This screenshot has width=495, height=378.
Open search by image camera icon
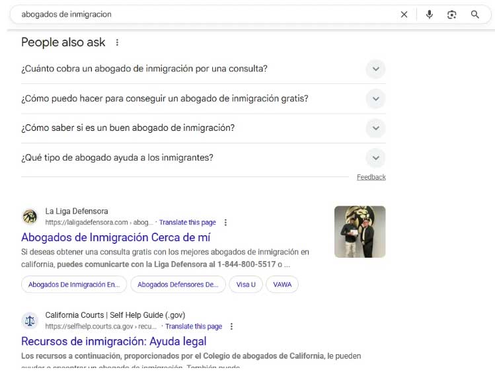pos(452,15)
